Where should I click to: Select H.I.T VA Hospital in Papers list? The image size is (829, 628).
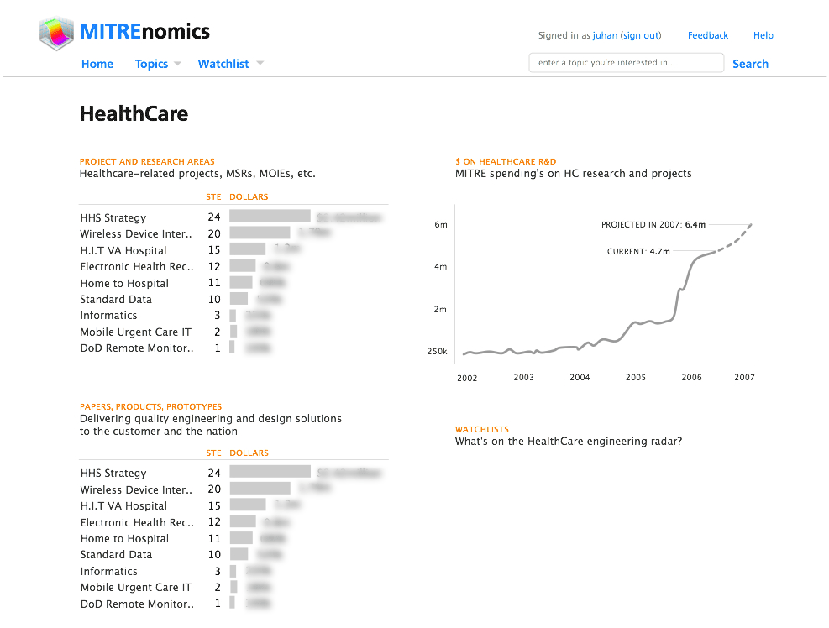tap(123, 506)
